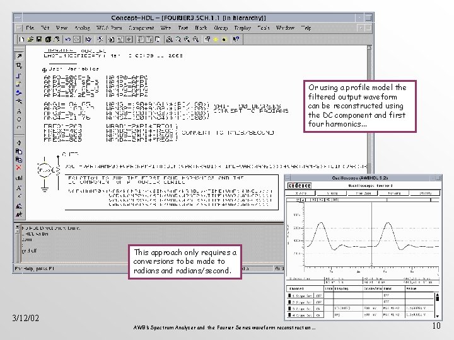Click the Undo arrow toolbar icon
The width and height of the screenshot is (454, 340).
[x=68, y=39]
